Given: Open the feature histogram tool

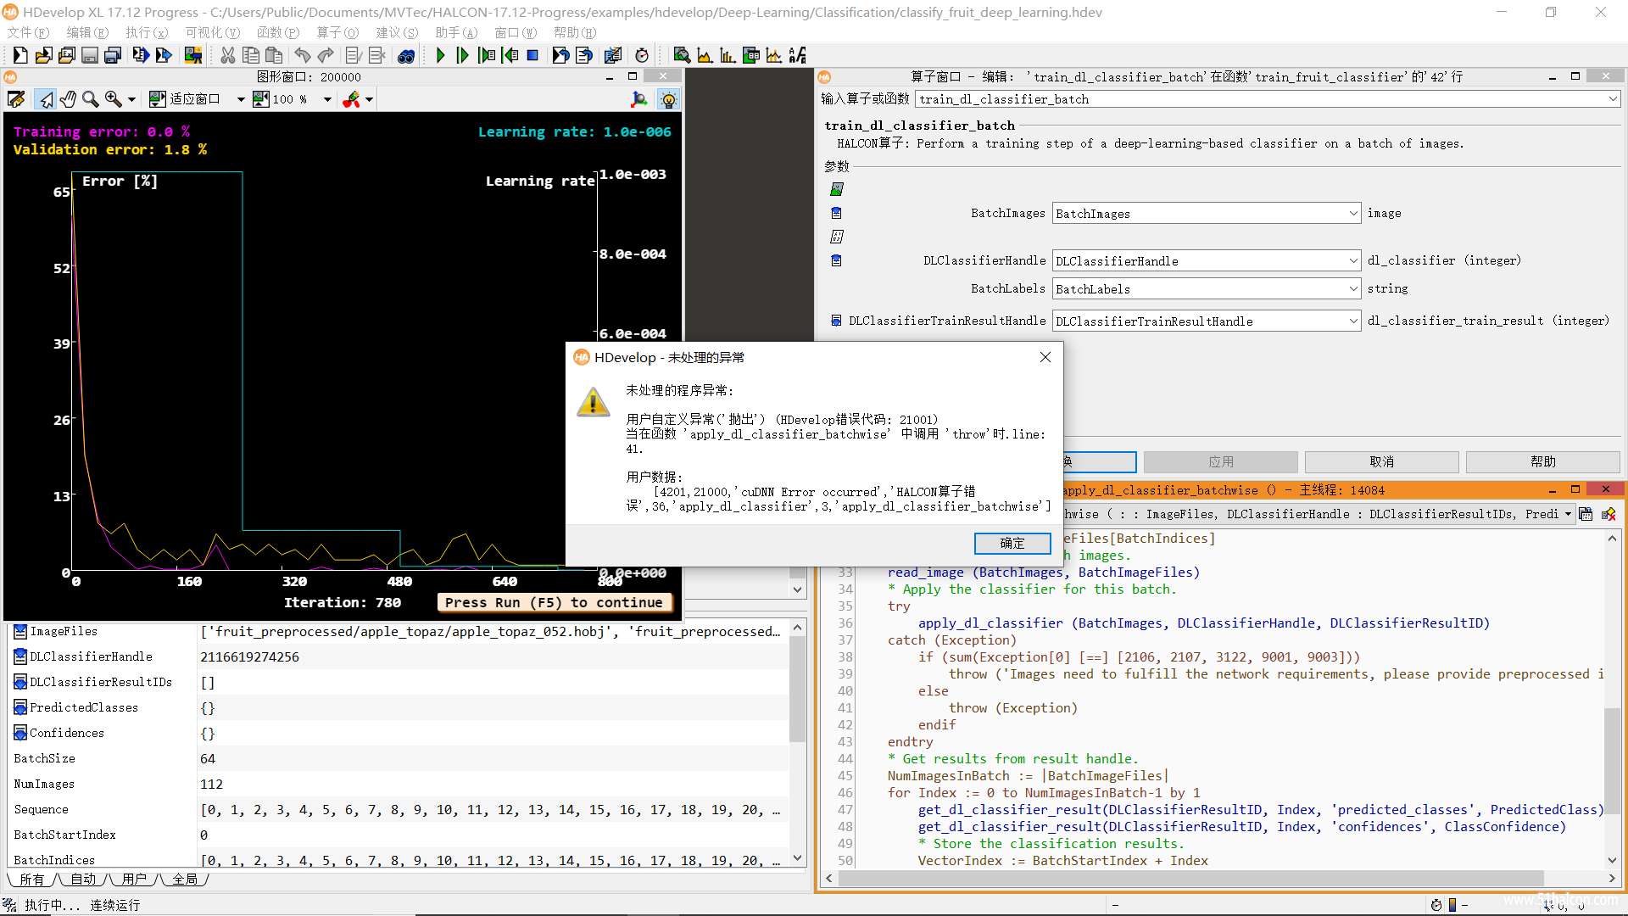Looking at the screenshot, I should click(x=728, y=55).
